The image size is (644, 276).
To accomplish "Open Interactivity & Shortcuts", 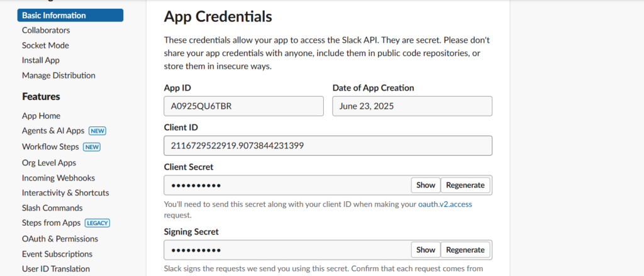I will tap(65, 193).
